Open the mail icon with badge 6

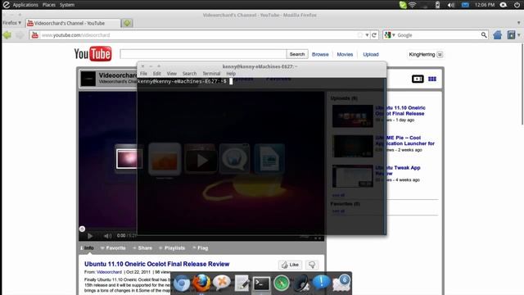tap(341, 283)
